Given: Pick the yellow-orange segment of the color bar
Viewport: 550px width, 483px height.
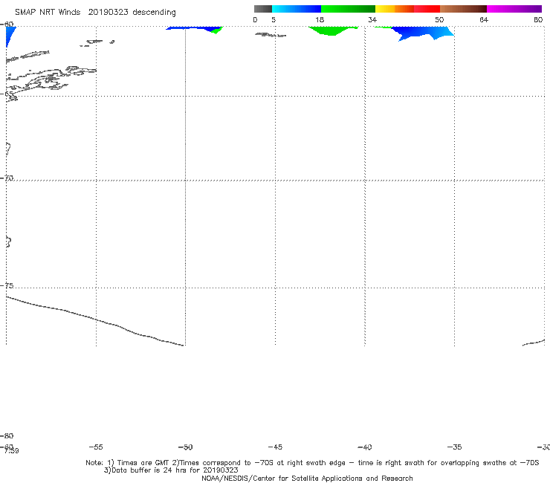Looking at the screenshot, I should 395,9.
